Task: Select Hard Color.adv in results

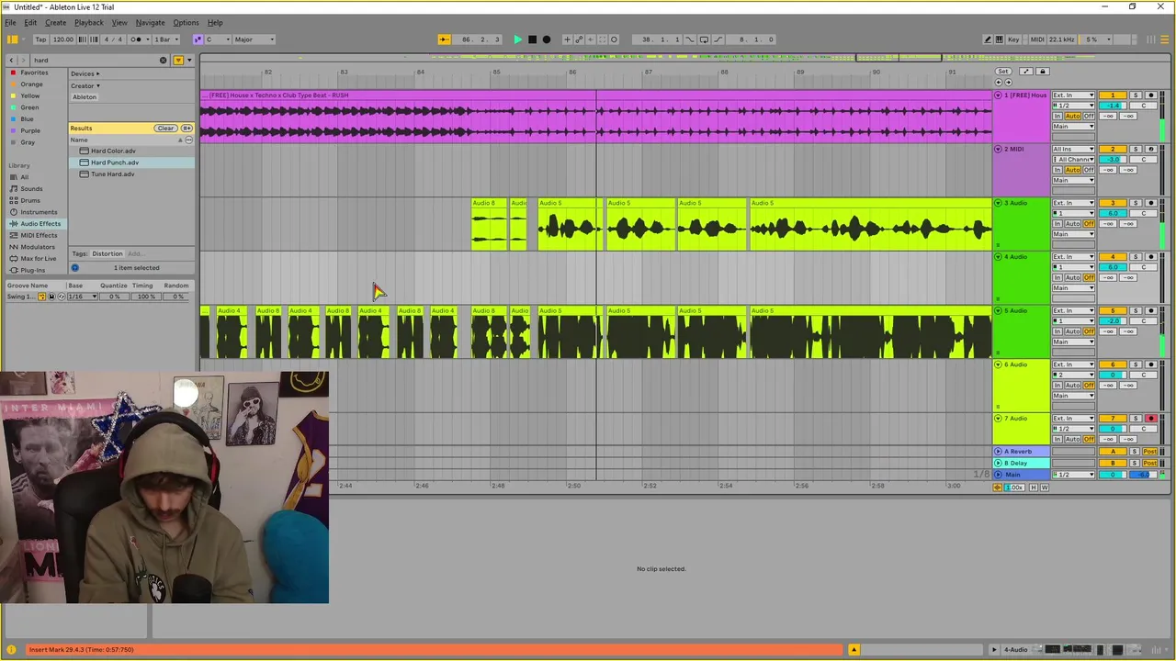Action: tap(113, 151)
